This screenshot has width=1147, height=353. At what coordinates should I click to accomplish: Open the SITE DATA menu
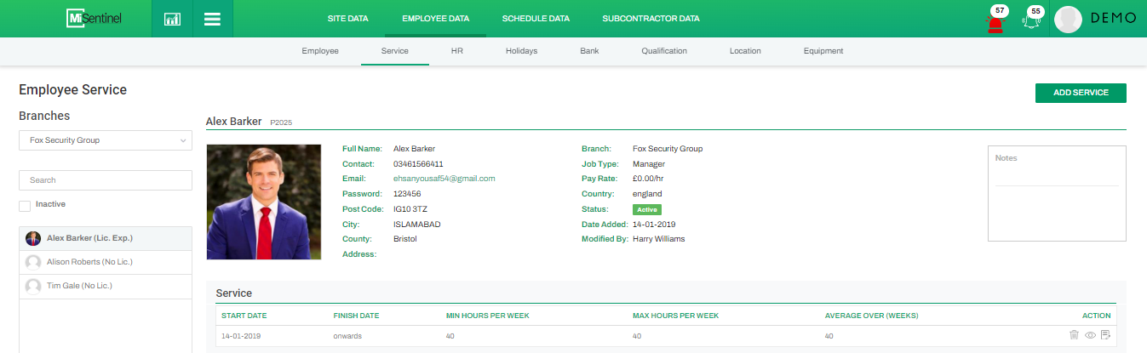[347, 18]
